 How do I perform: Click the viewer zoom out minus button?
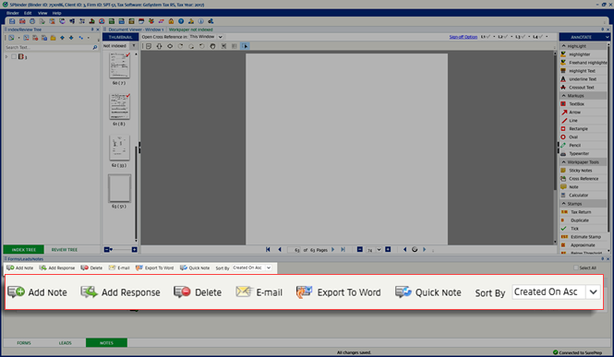coord(359,249)
